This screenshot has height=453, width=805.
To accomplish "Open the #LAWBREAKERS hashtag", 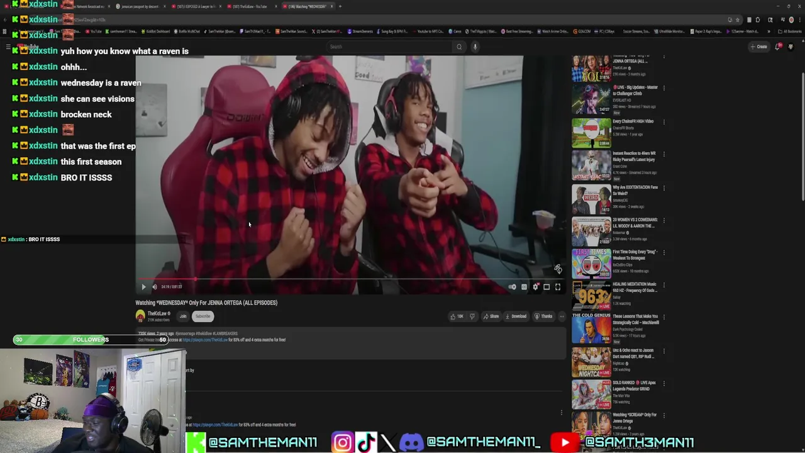I will point(225,333).
